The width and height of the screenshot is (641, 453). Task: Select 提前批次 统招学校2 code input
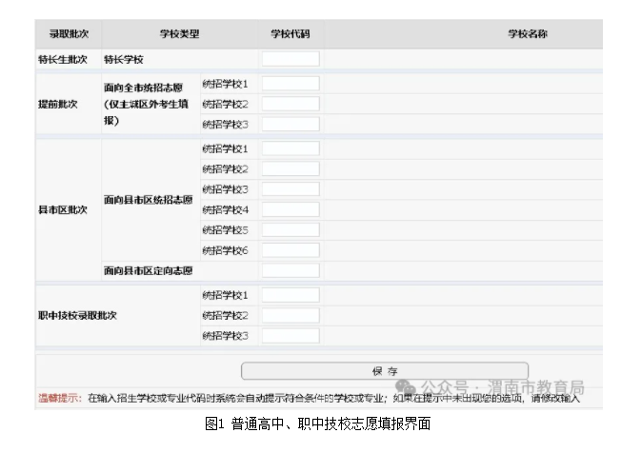tap(290, 104)
